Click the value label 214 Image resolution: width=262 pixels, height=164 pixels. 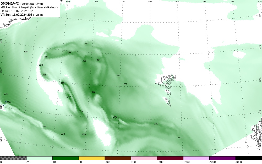pos(44,127)
